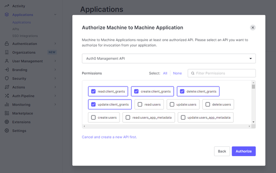This screenshot has width=276, height=173.
Task: Check the read:users_app_metadata permission
Action: click(128, 117)
